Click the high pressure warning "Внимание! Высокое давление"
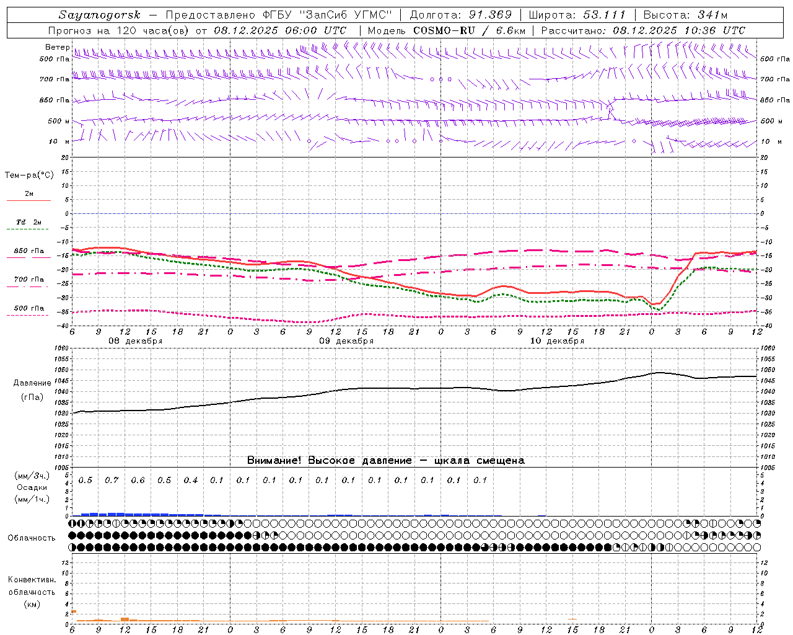Screen dimensions: 793x635 coord(329,461)
